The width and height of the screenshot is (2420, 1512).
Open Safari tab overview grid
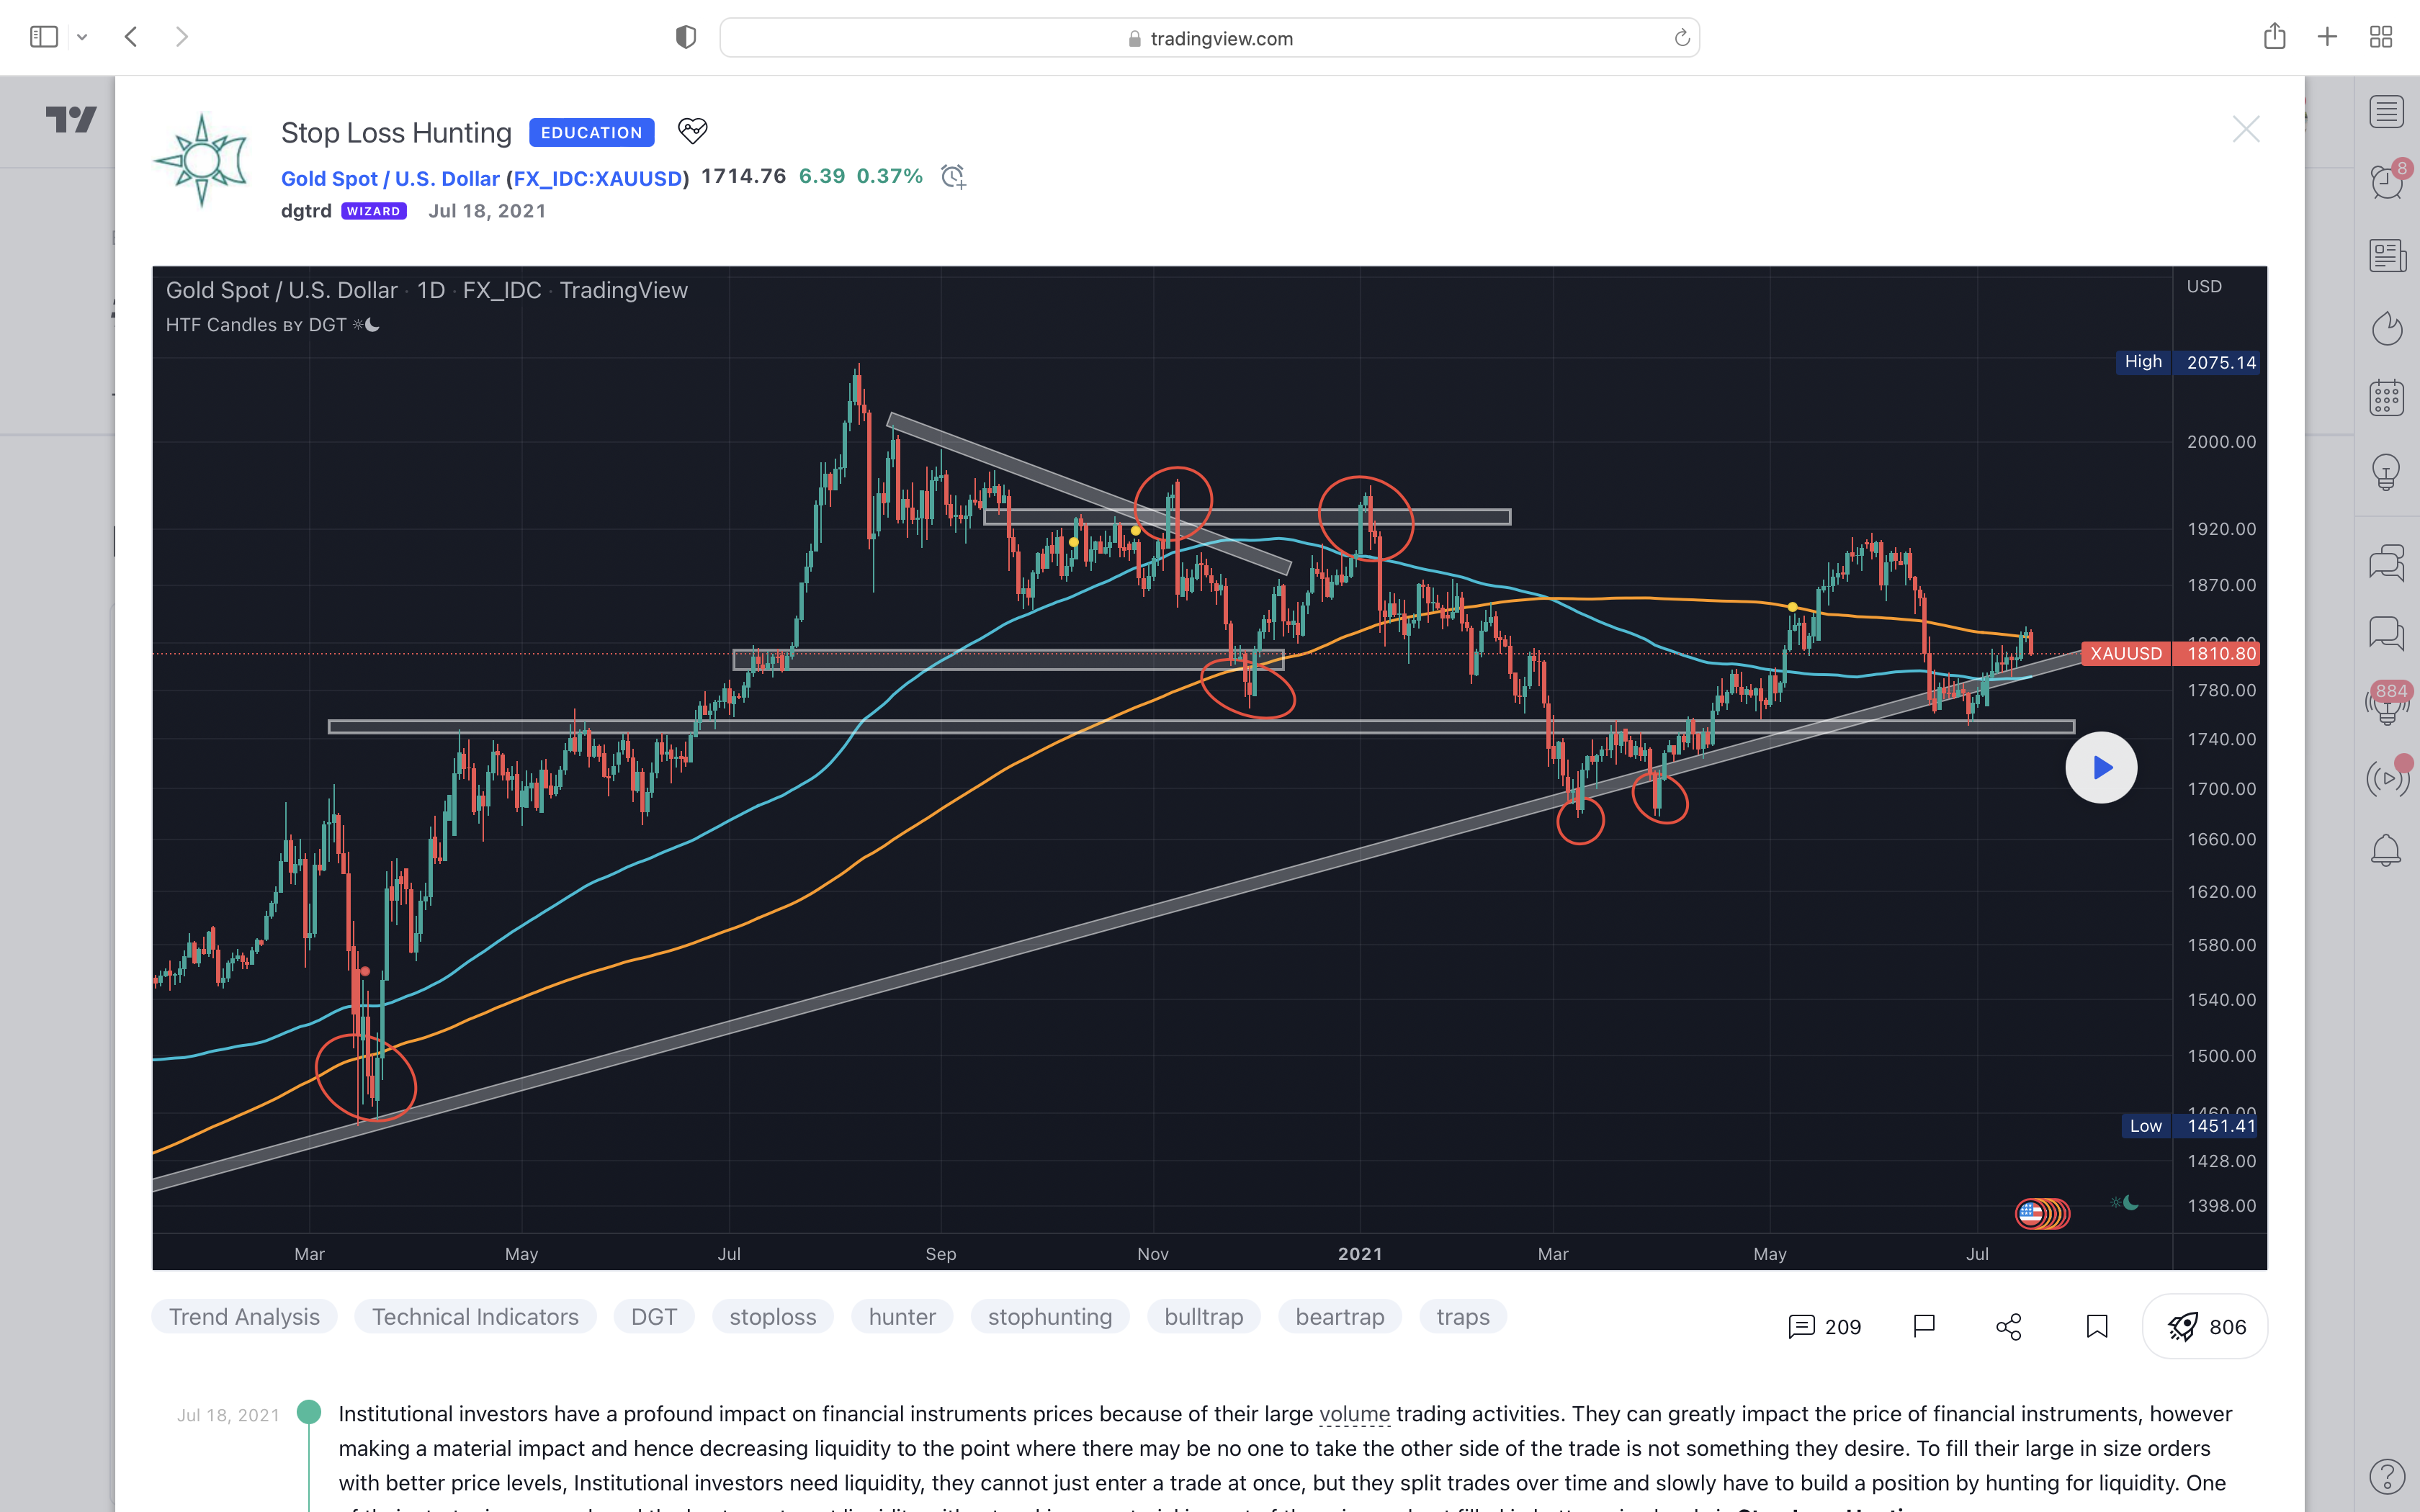pyautogui.click(x=2381, y=38)
